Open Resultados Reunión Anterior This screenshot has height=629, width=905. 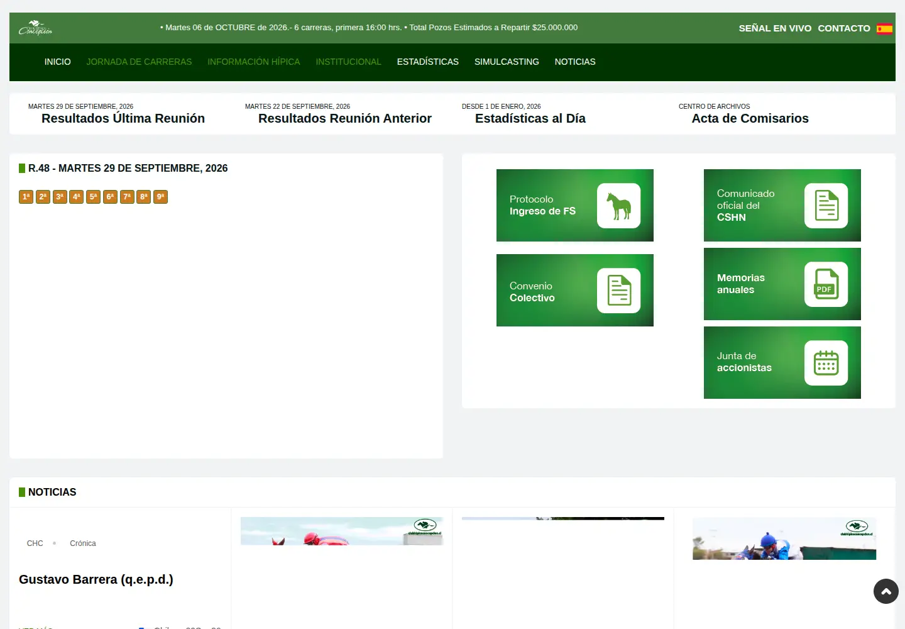pyautogui.click(x=345, y=118)
